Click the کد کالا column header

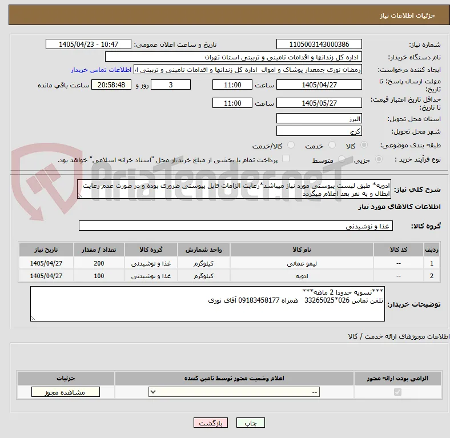point(399,250)
